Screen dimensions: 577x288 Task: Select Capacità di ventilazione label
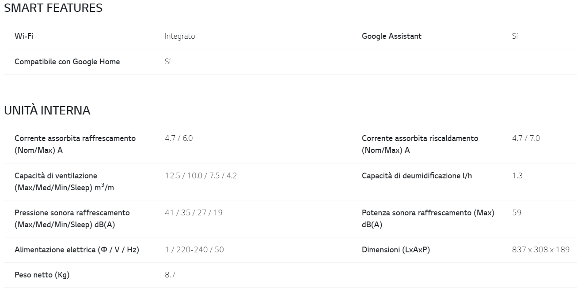[x=65, y=181]
